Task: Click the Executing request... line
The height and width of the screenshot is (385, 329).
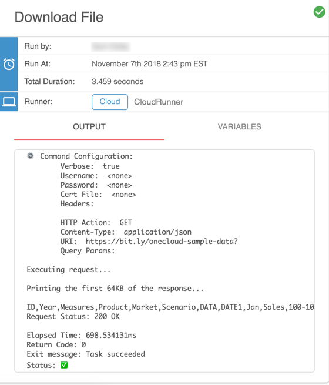Action: pos(69,270)
